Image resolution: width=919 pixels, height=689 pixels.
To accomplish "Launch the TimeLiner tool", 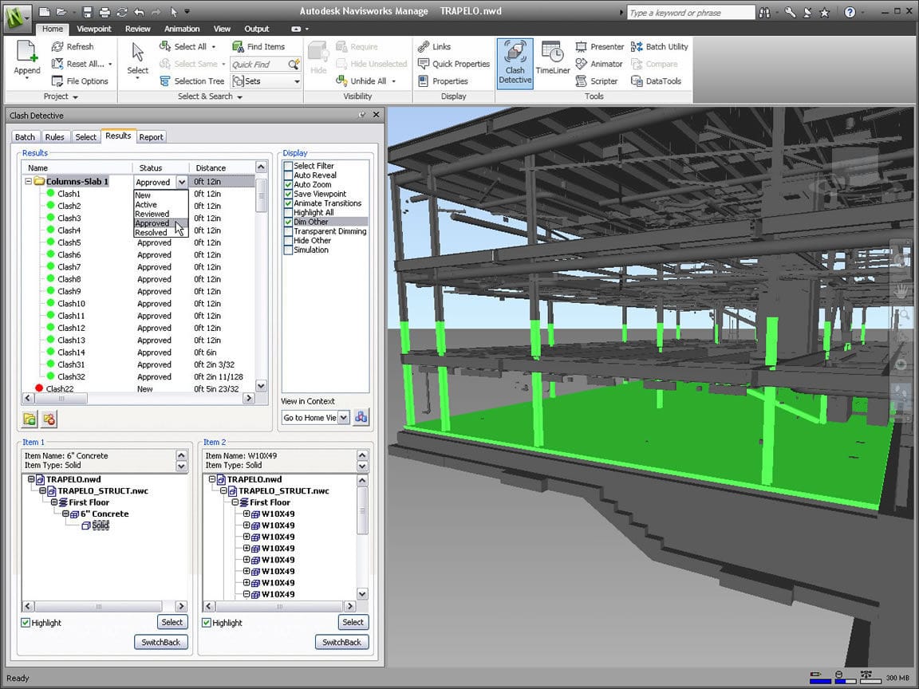I will click(552, 58).
